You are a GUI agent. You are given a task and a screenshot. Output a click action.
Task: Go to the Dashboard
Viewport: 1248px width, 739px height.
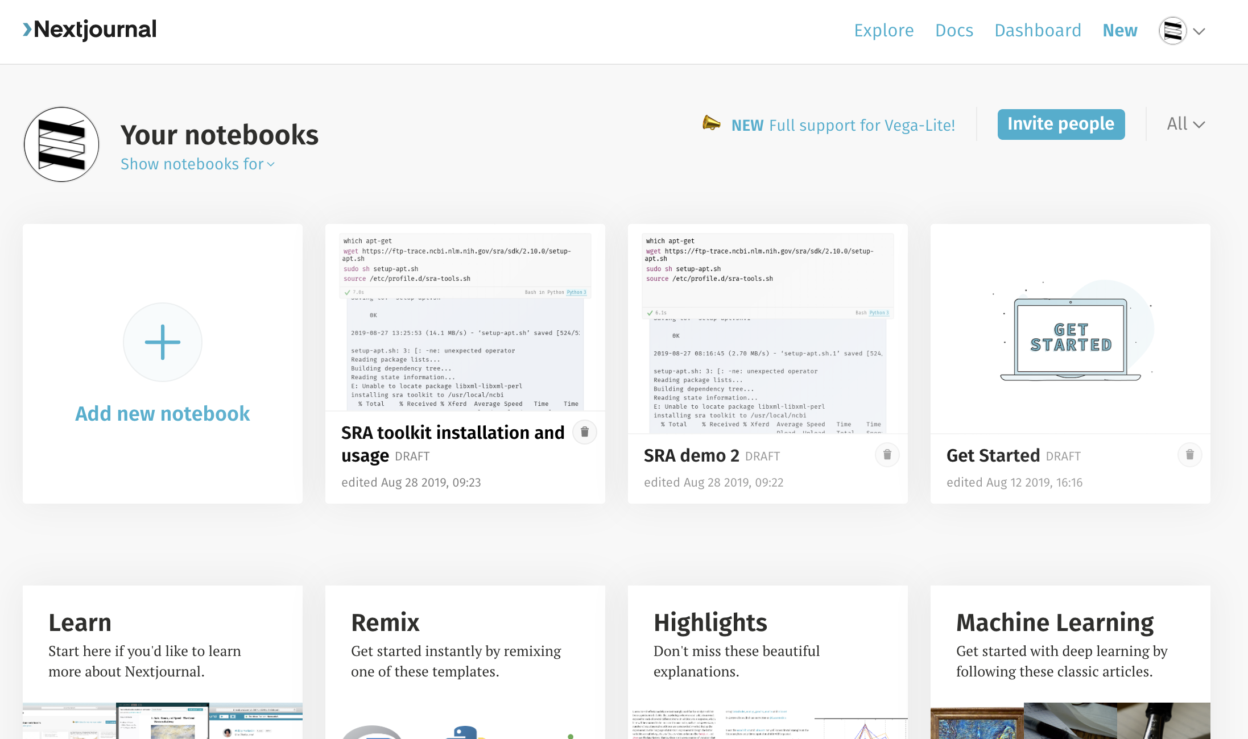1038,30
